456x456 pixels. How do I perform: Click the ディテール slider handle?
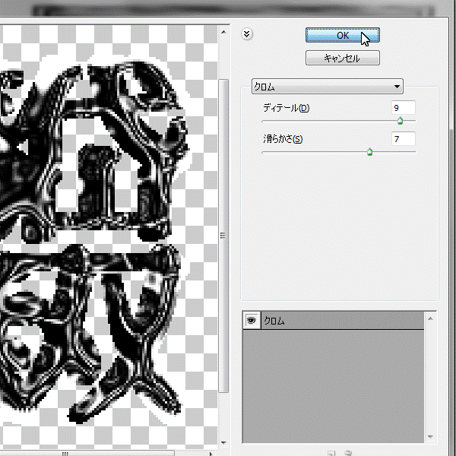point(401,121)
